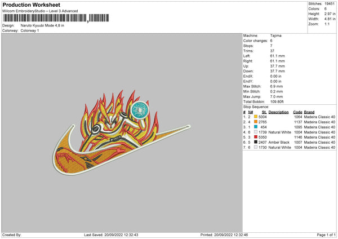
Task: Click the 'Brand' column header
Action: [x=309, y=112]
